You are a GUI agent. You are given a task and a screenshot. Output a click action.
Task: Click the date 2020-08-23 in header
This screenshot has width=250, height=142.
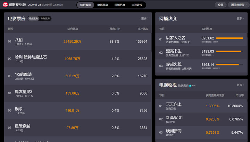click(34, 5)
